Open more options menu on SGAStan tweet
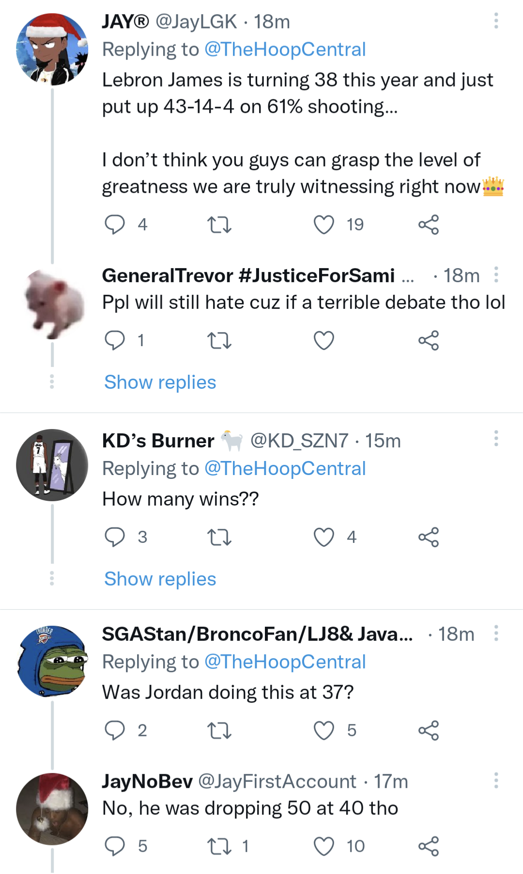This screenshot has height=874, width=523. [496, 633]
